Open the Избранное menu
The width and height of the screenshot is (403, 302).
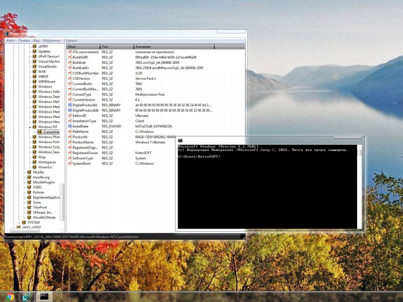[51, 41]
